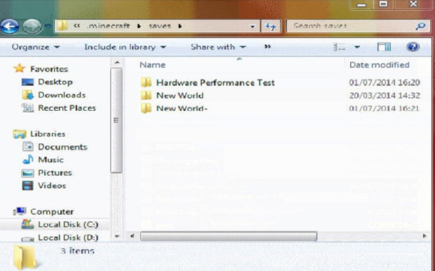Toggle the preview pane button
435x271 pixels.
(384, 47)
